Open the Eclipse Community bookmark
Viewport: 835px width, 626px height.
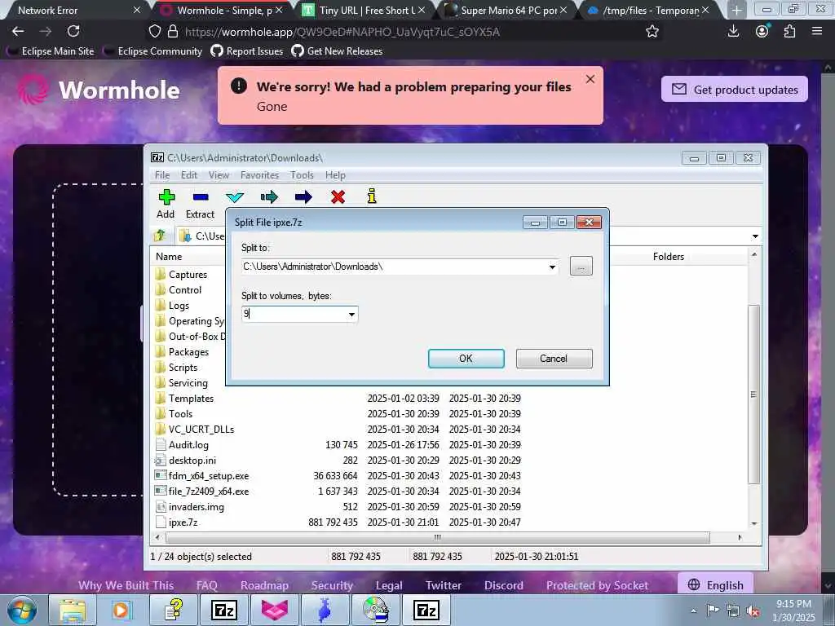[x=154, y=51]
